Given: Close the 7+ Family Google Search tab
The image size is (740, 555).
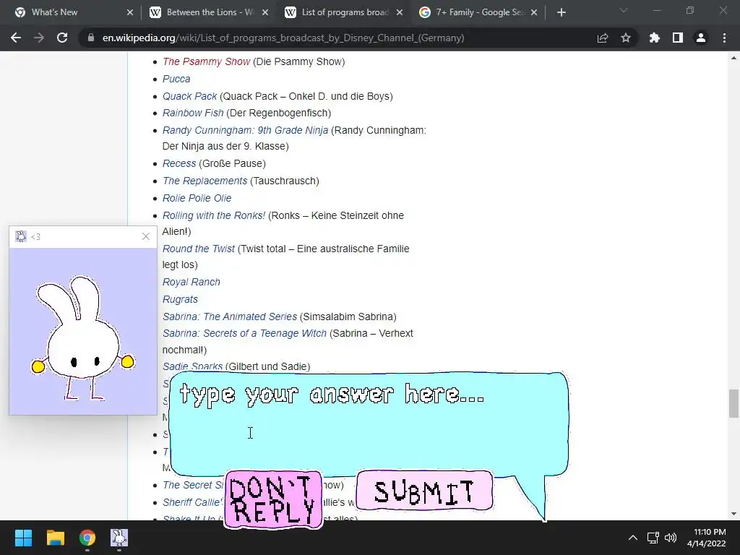Looking at the screenshot, I should (534, 12).
